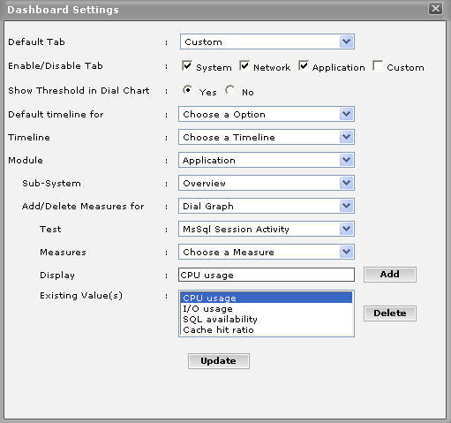Image resolution: width=451 pixels, height=423 pixels.
Task: Disable the Application tab checkbox
Action: 304,65
